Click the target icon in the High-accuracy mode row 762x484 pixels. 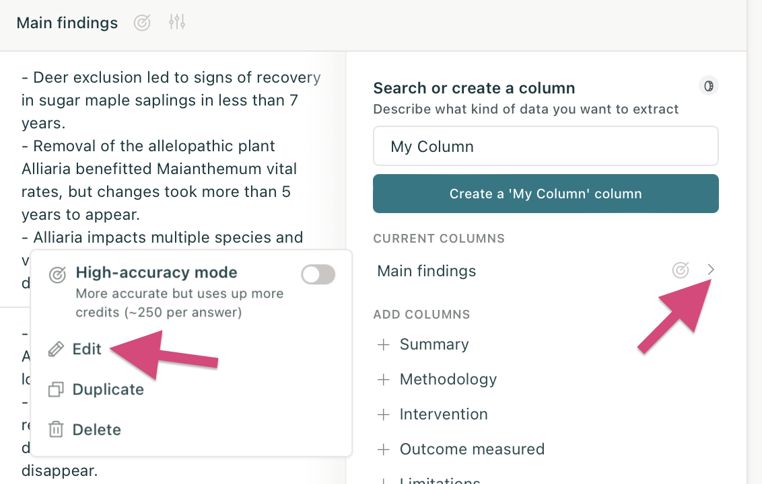(57, 274)
